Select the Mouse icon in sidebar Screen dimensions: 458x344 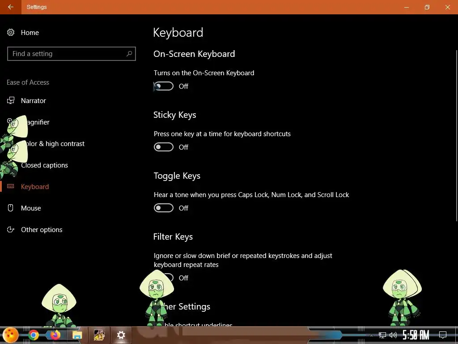[x=11, y=208]
